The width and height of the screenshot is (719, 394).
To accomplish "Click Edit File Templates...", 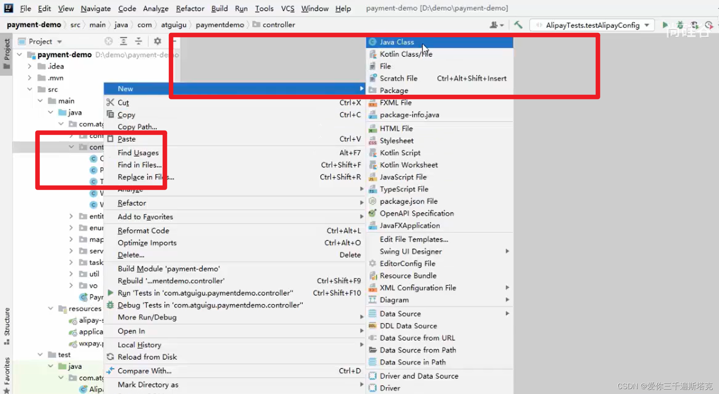I will [x=440, y=239].
